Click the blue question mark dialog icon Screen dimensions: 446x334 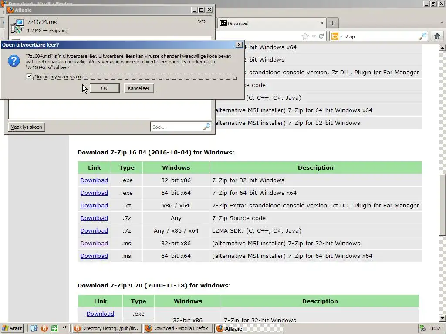click(14, 61)
